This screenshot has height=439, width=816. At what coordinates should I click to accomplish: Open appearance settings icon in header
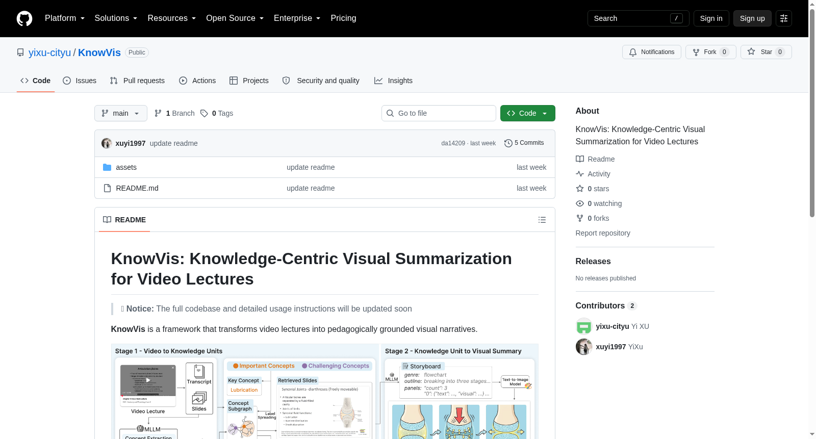point(784,18)
